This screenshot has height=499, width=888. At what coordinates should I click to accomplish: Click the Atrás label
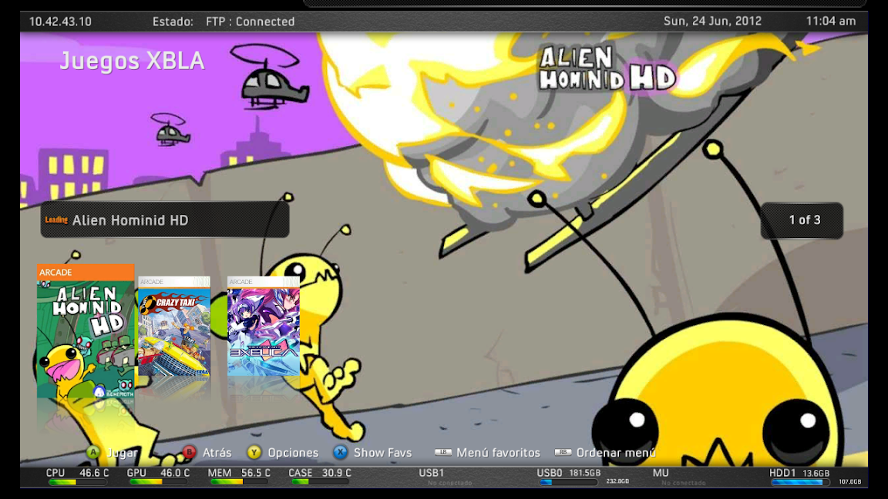click(217, 453)
